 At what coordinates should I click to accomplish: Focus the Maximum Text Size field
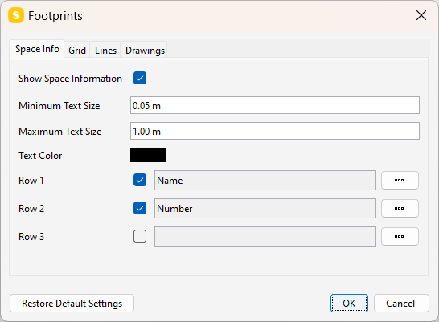coord(275,131)
